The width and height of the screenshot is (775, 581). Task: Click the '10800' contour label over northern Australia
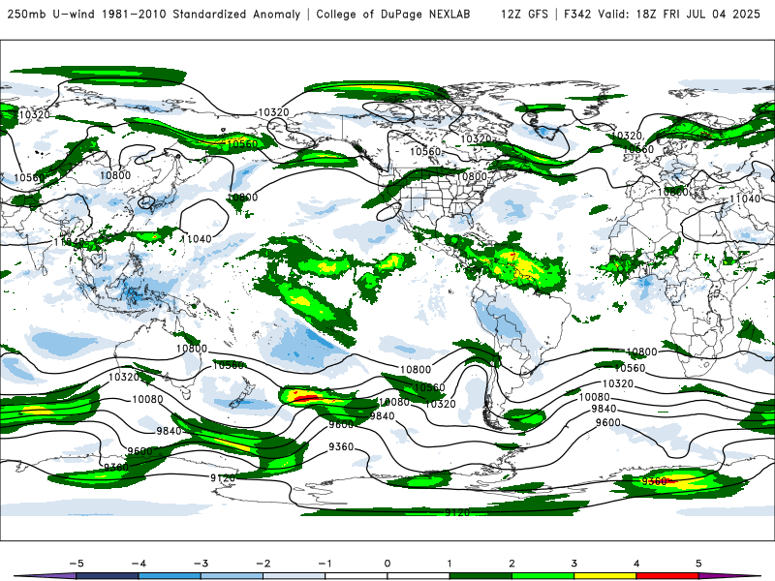click(x=192, y=349)
